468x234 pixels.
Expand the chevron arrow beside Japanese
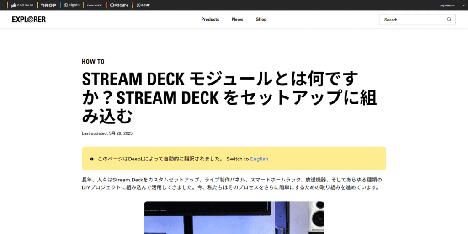[x=458, y=5]
